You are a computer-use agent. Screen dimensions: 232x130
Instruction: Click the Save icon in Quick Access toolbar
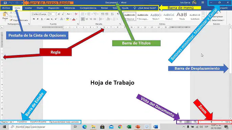click(5, 3)
